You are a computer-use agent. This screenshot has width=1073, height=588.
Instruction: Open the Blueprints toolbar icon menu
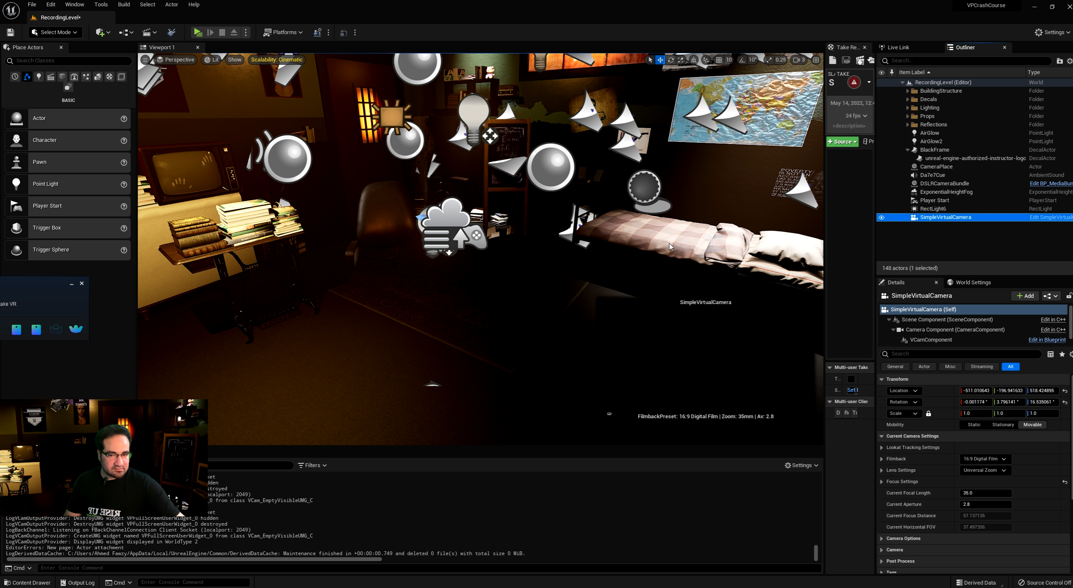(x=126, y=32)
